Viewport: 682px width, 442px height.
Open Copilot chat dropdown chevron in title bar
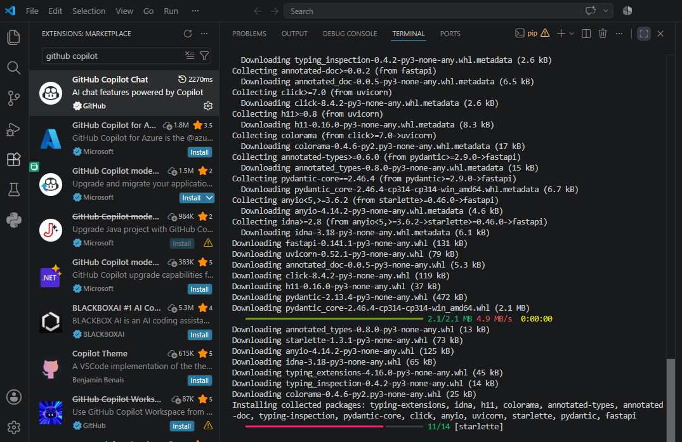coord(605,11)
